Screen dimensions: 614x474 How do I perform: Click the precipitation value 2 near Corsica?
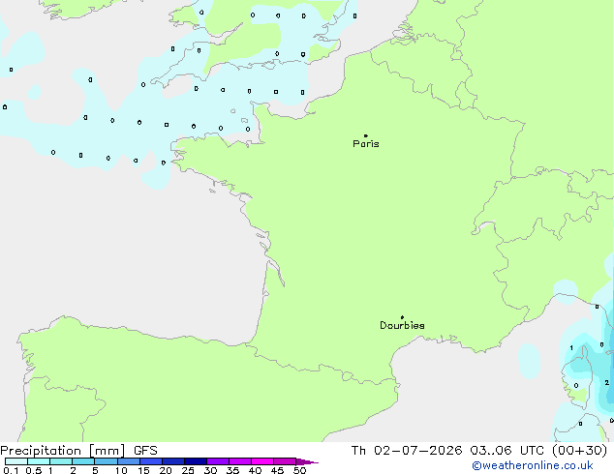point(606,382)
